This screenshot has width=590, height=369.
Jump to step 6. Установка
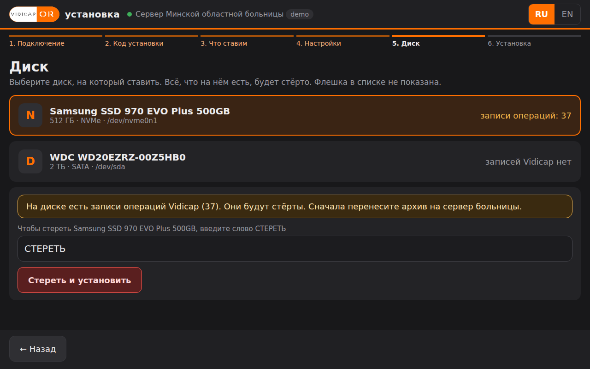point(534,42)
